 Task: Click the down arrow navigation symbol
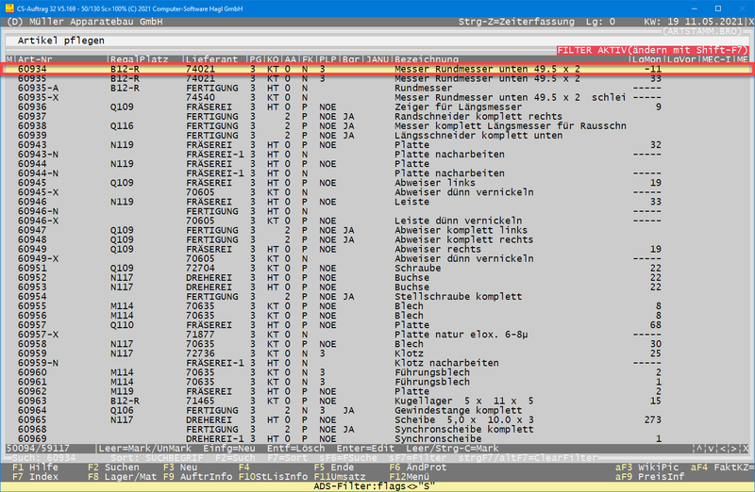tap(708, 449)
